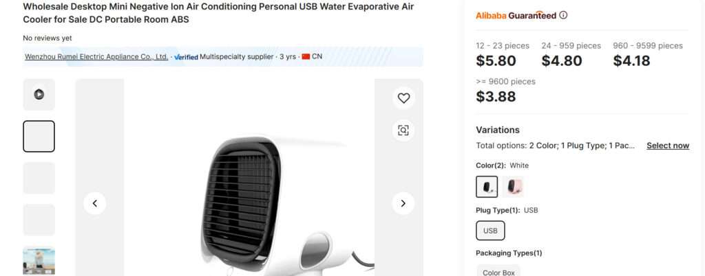The height and width of the screenshot is (276, 705).
Task: Open image search scan icon
Action: pos(403,130)
